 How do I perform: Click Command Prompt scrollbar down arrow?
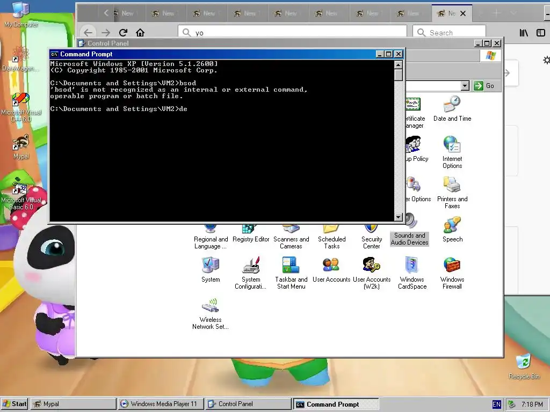[398, 217]
